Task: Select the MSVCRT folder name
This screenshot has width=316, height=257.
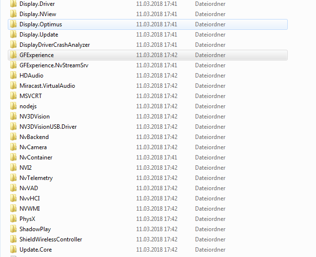Action: 31,96
